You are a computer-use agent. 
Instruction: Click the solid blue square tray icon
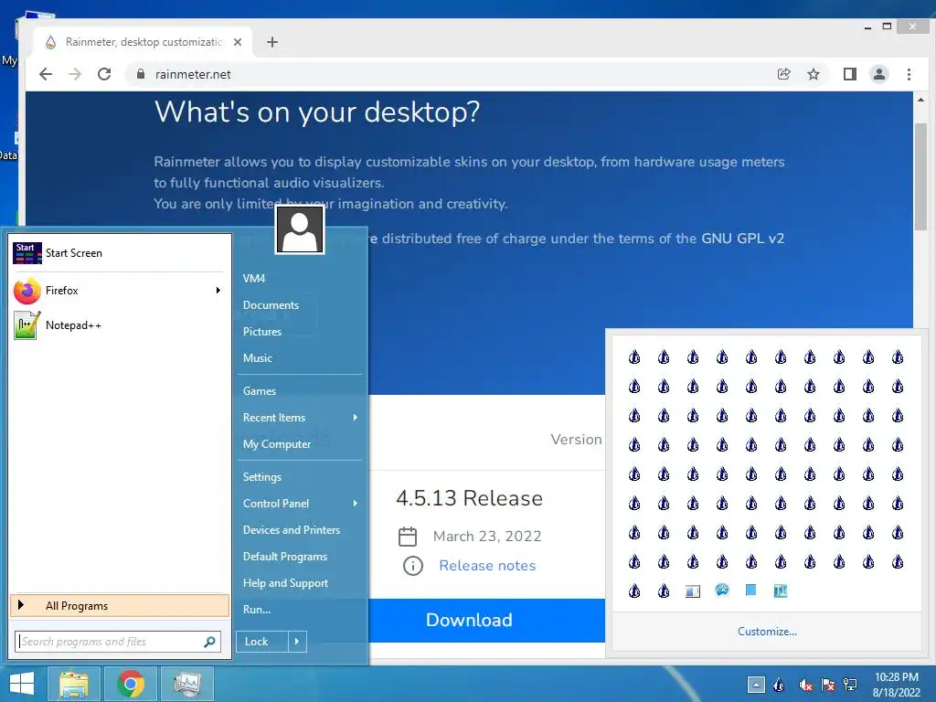click(751, 590)
